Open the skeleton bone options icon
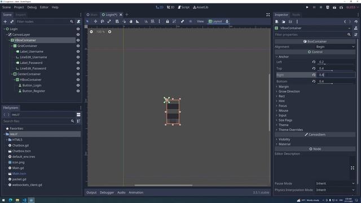This screenshot has width=361, height=203. pos(182,21)
